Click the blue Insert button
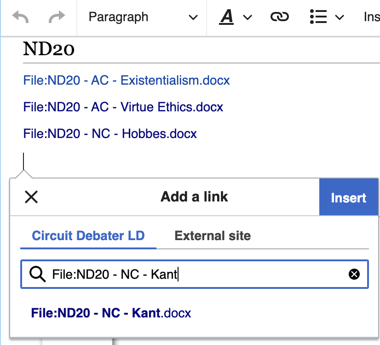380x345 pixels. (x=349, y=197)
